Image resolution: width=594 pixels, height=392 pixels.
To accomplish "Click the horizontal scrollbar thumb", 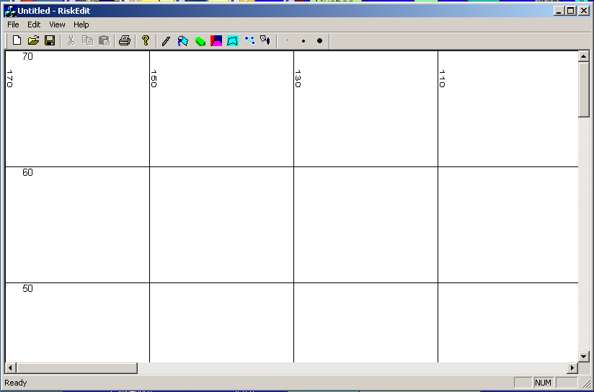I will tap(76, 367).
